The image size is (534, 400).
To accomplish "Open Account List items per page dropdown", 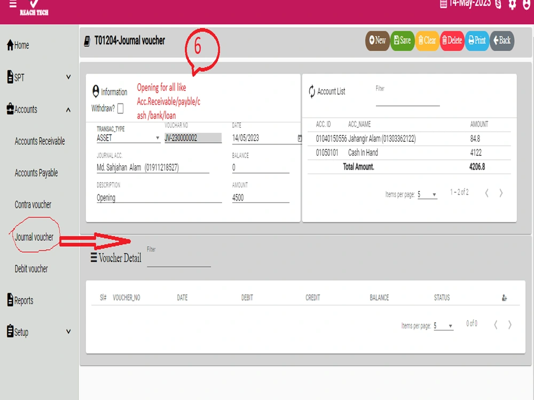I will 427,194.
